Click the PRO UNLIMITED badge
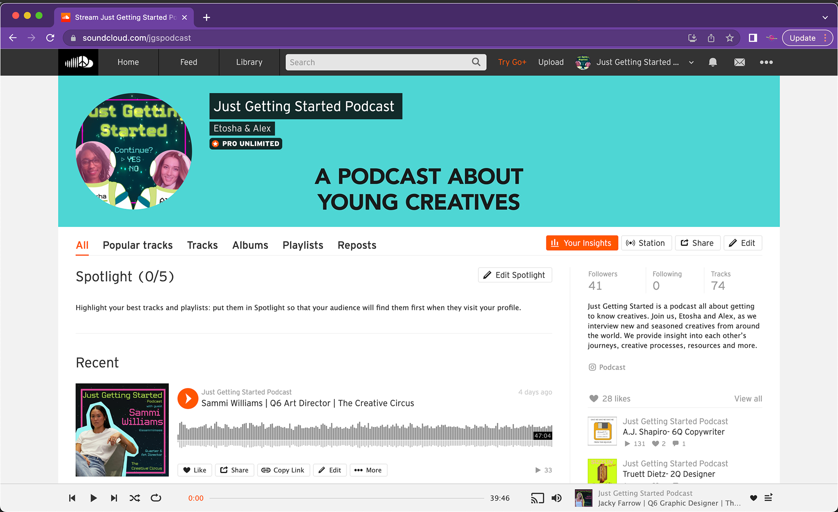838x512 pixels. coord(246,144)
